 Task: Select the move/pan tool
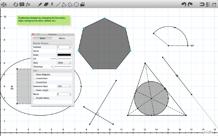(4, 4)
